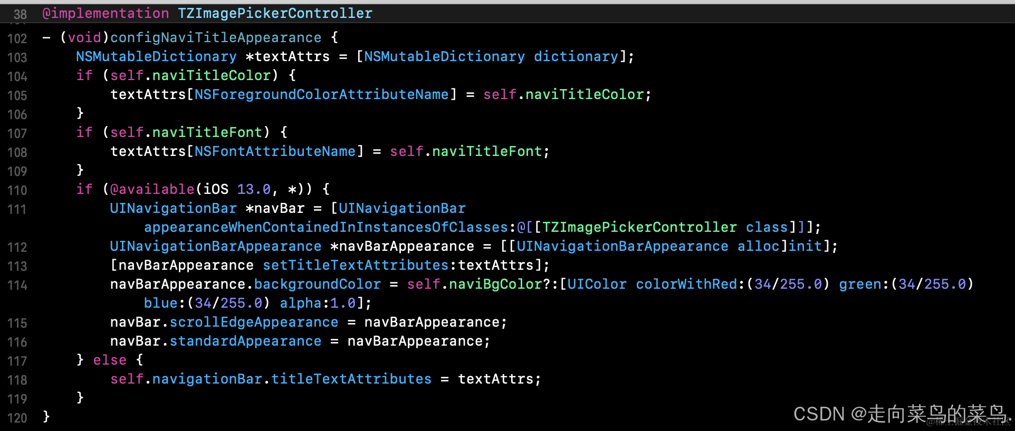Click line number 108 in the gutter
This screenshot has height=431, width=1015.
point(17,152)
